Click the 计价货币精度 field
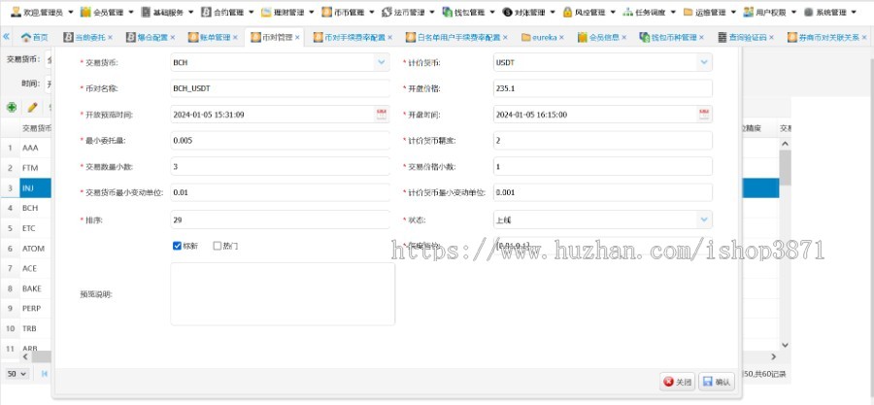The image size is (874, 405). (602, 141)
